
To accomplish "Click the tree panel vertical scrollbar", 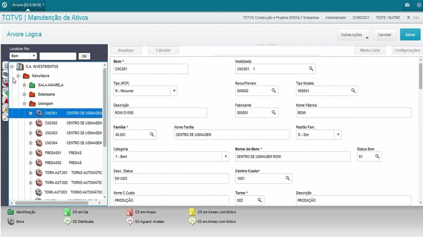I will click(x=105, y=107).
